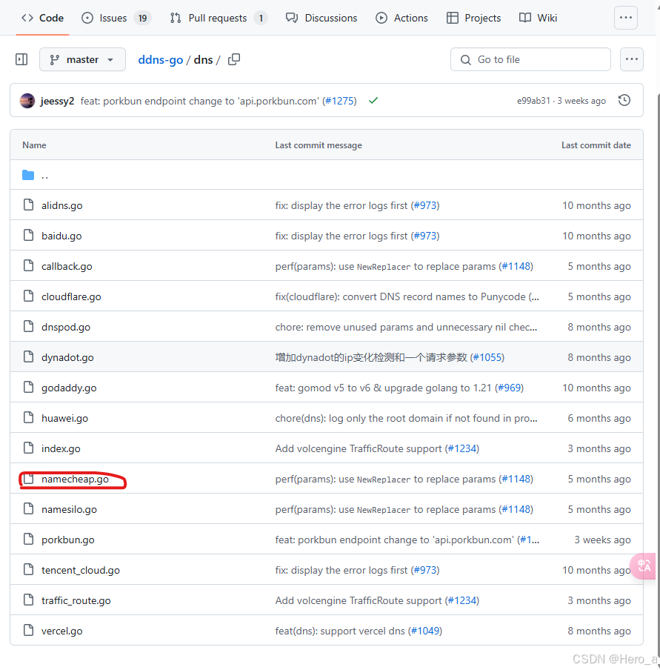660x670 pixels.
Task: Open #1234 link in traffic_route.go row
Action: tap(462, 600)
